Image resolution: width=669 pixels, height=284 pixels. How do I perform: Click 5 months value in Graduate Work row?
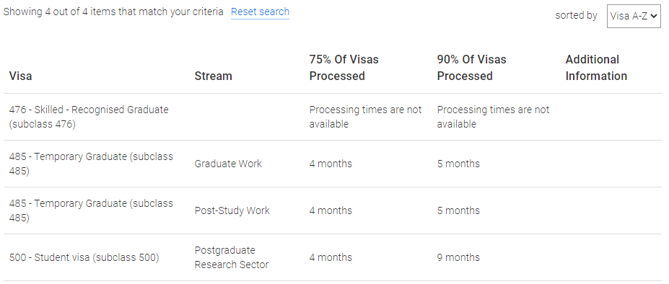[x=458, y=164]
